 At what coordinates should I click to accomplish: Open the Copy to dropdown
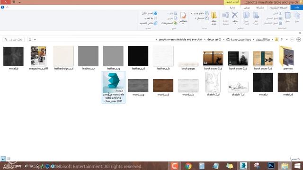pos(246,18)
